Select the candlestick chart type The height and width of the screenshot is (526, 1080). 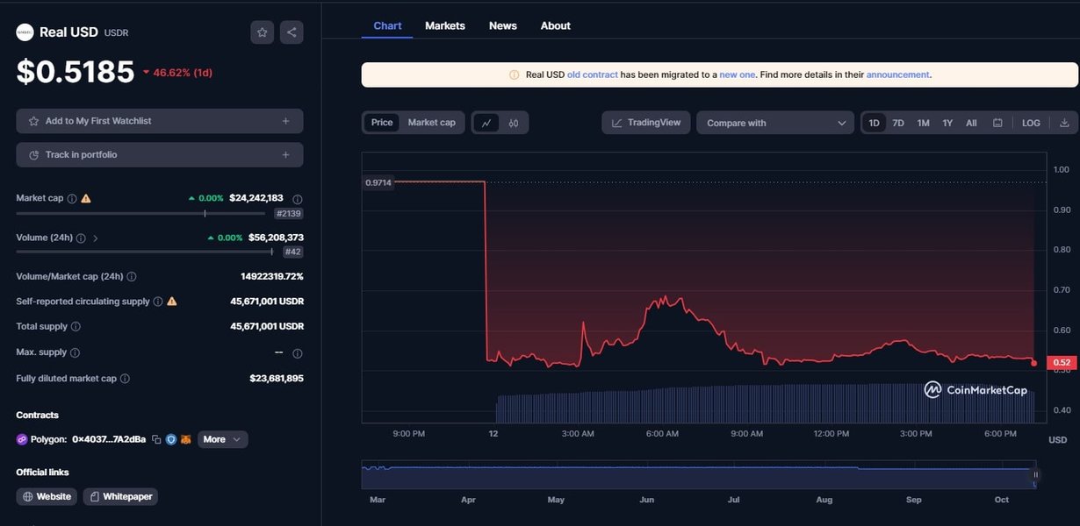pos(514,123)
